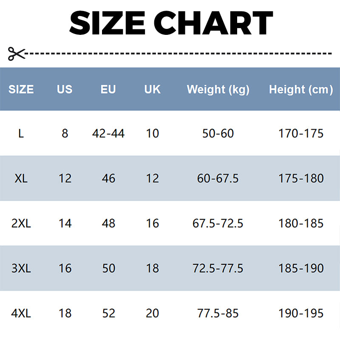
Task: Select the weight 50-60 cell
Action: 218,133
